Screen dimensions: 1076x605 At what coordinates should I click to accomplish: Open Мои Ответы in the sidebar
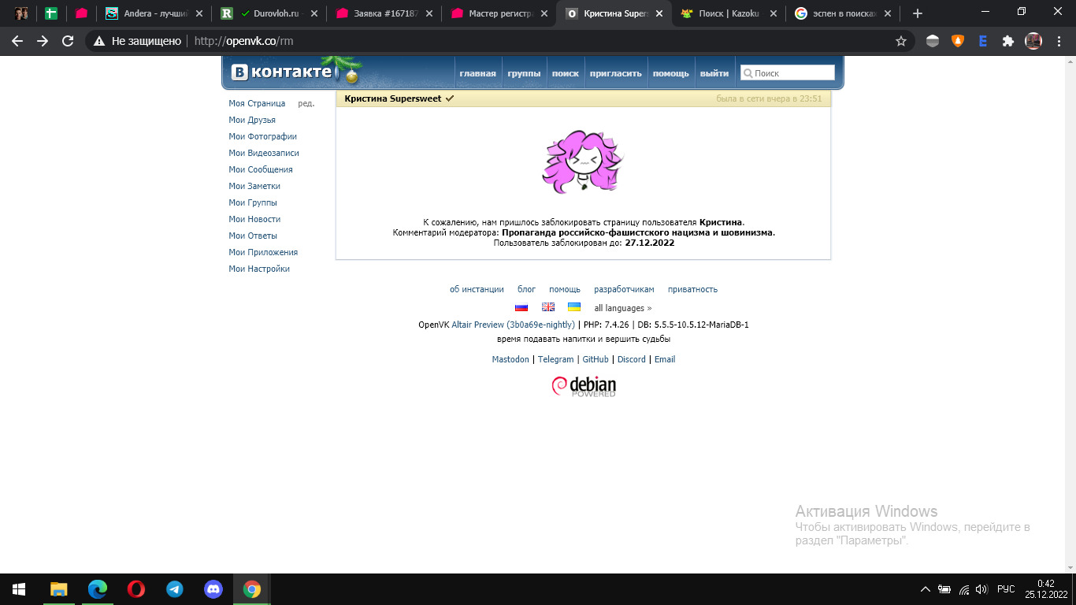[x=253, y=236]
